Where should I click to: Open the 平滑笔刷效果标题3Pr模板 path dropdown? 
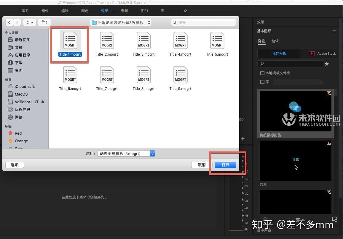(x=149, y=22)
